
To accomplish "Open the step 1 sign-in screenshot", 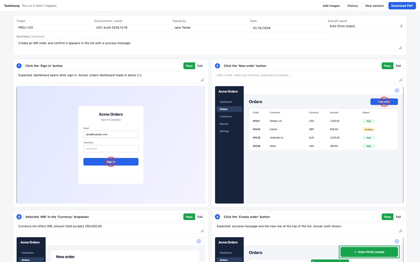I will coord(111,145).
